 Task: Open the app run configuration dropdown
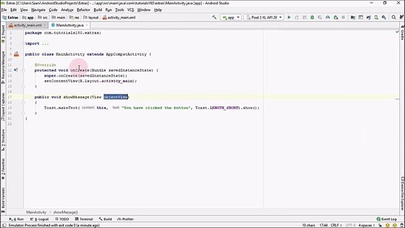(231, 17)
